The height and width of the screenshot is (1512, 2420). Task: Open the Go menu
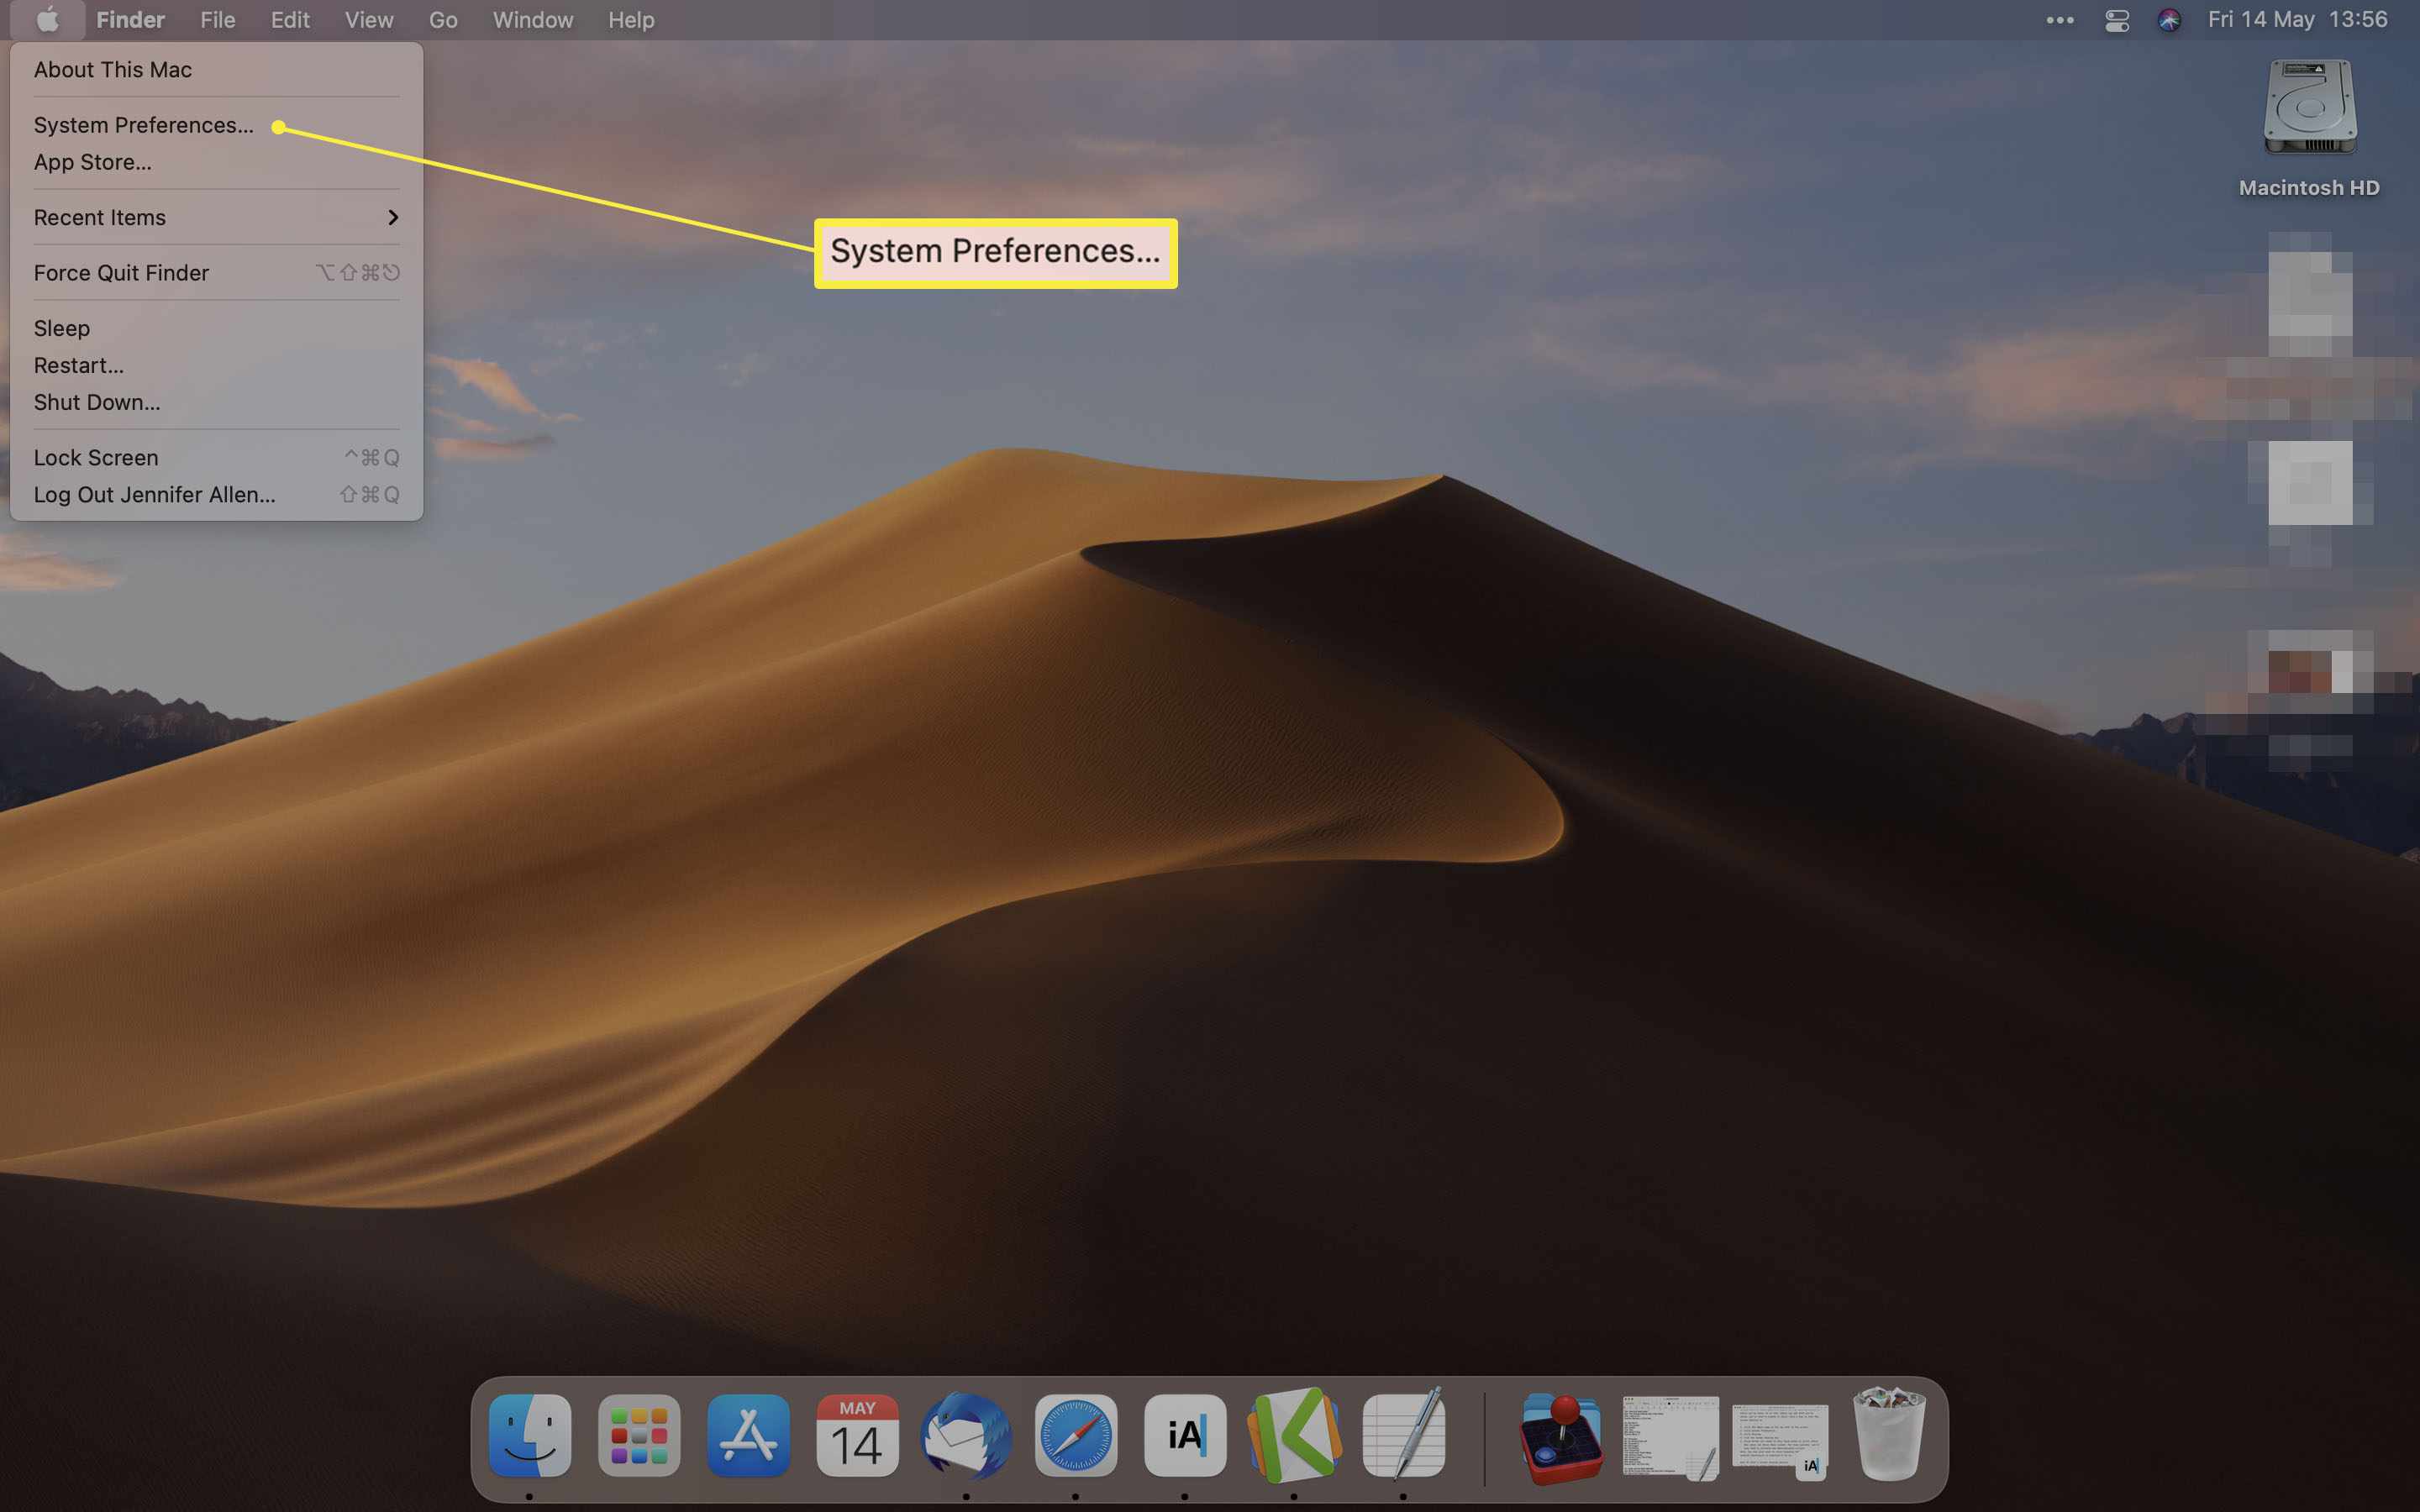pos(443,20)
